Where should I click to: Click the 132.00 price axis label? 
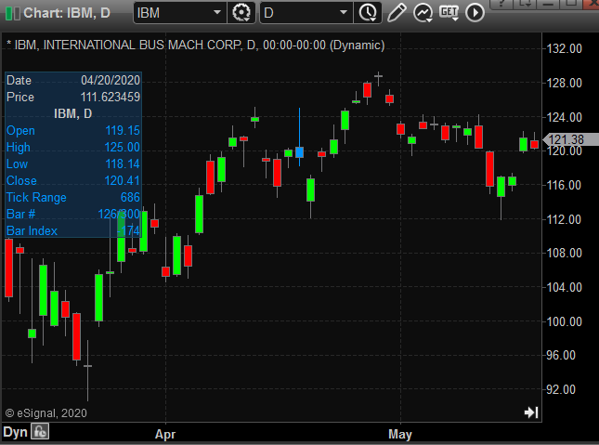565,48
